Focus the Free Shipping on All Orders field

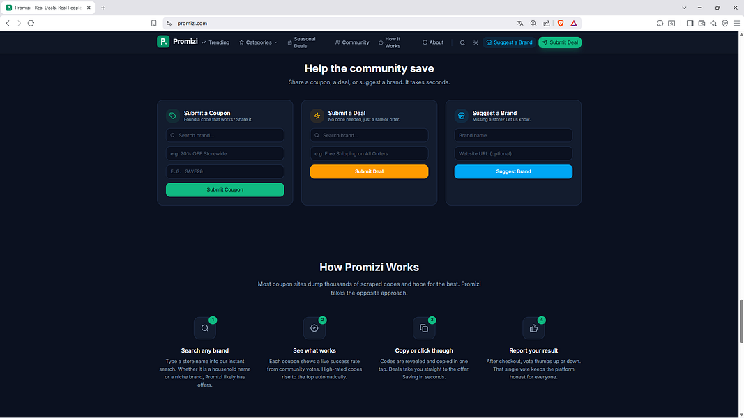[x=369, y=153]
